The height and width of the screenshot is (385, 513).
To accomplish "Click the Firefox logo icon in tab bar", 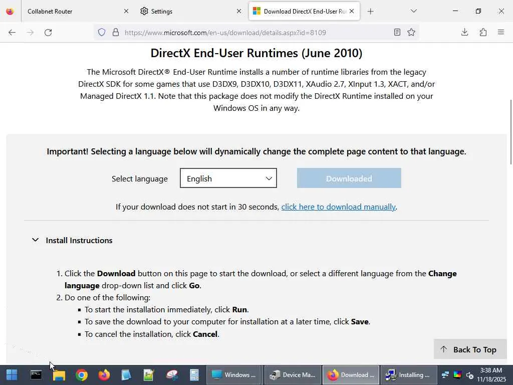I will 10,11.
